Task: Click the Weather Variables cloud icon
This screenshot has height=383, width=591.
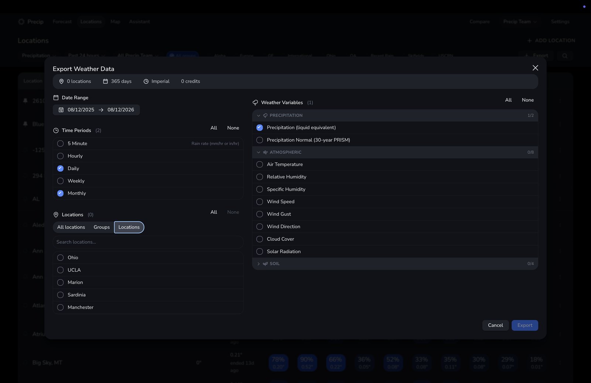Action: click(x=255, y=102)
